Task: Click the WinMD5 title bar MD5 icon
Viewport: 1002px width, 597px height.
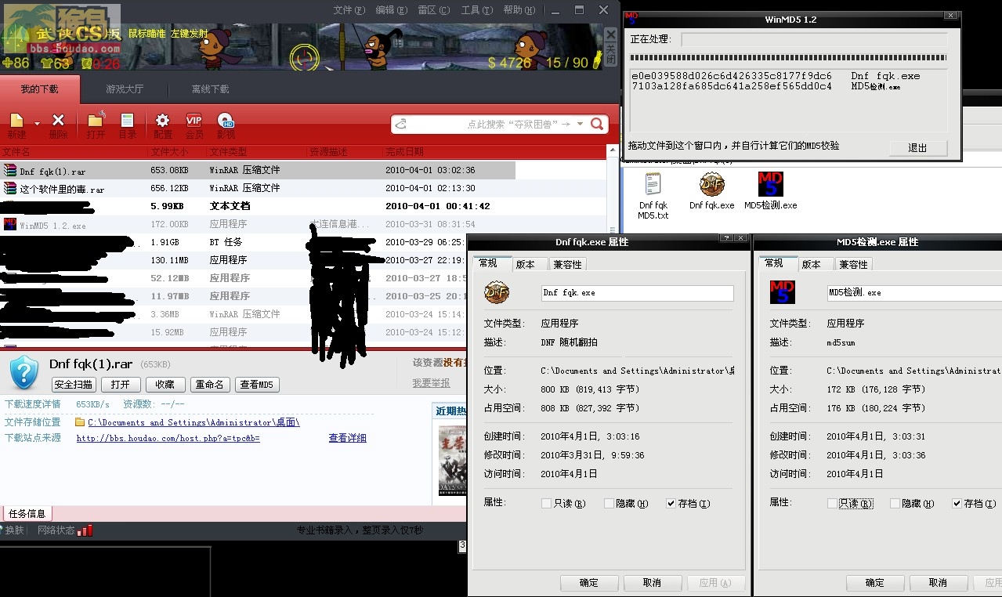Action: tap(633, 19)
